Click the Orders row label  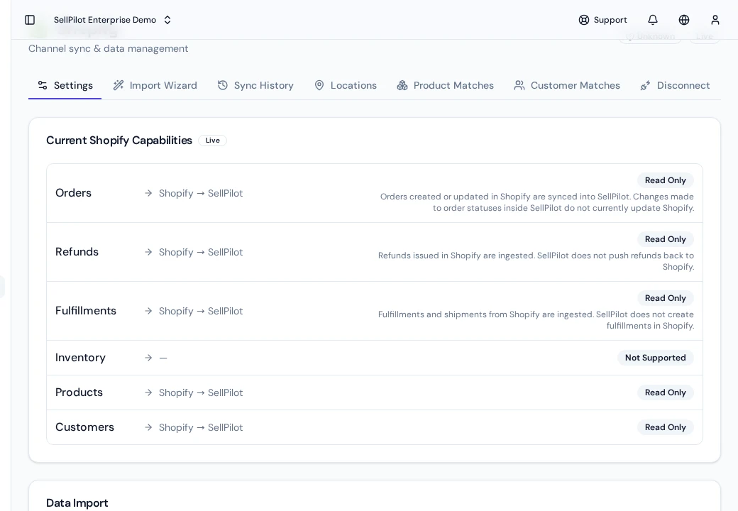pyautogui.click(x=73, y=193)
